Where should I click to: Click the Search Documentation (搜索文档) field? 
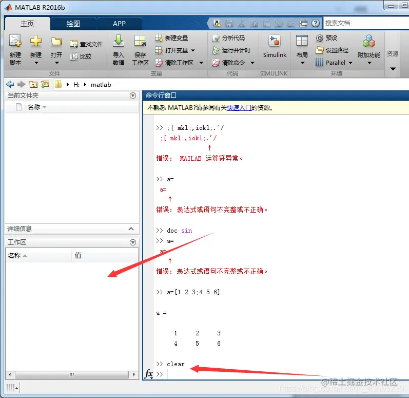(x=366, y=23)
